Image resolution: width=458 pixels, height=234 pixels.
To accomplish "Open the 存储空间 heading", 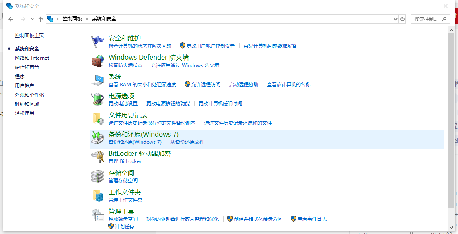I will (x=121, y=173).
